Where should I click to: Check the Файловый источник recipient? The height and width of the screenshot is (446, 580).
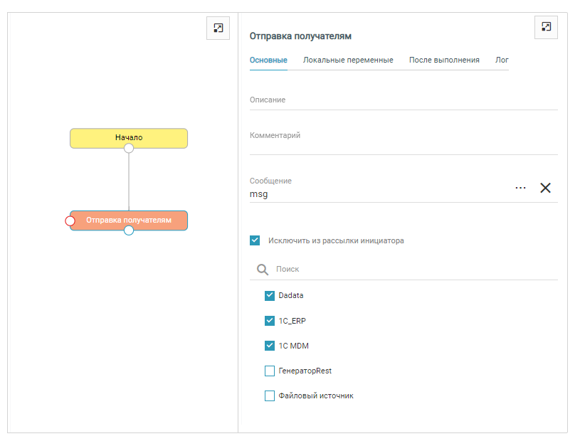click(270, 395)
